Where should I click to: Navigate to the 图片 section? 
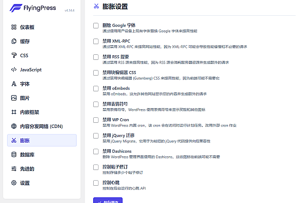tap(42, 98)
